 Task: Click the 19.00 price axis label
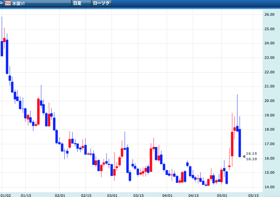(269, 115)
